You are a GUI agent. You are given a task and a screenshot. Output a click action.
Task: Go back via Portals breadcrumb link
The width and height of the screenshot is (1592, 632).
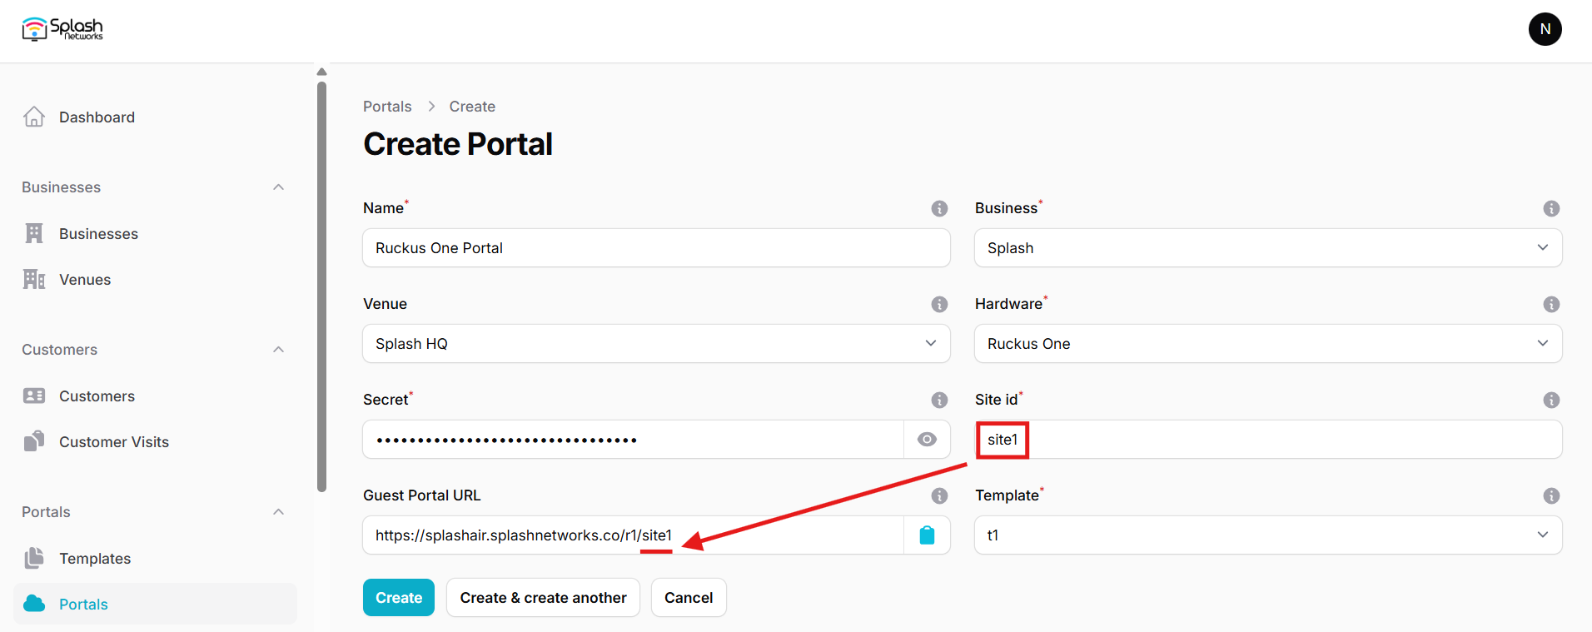387,107
